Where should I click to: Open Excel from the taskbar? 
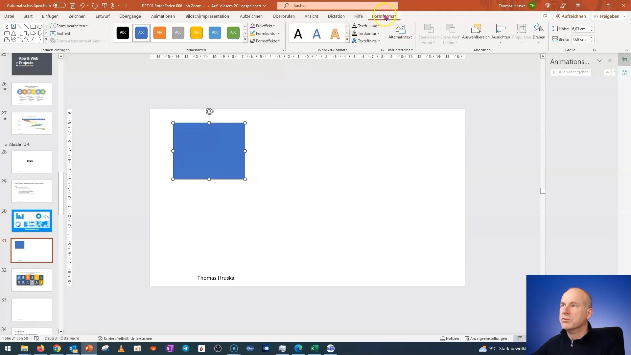(x=315, y=348)
